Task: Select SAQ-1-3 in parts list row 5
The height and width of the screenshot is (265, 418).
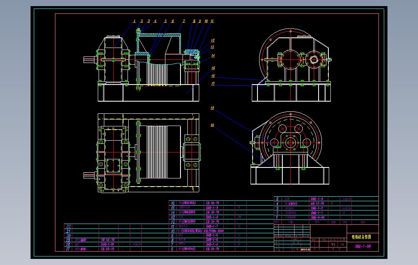Action: [317, 199]
